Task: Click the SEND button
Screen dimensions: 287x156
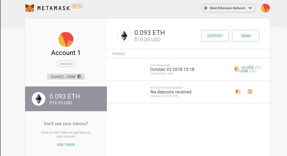Action: pos(246,36)
